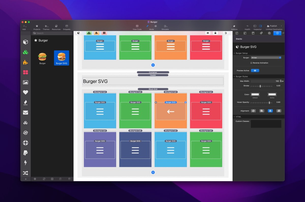
Task: Click the Health toolbar icon
Action: [x=247, y=27]
